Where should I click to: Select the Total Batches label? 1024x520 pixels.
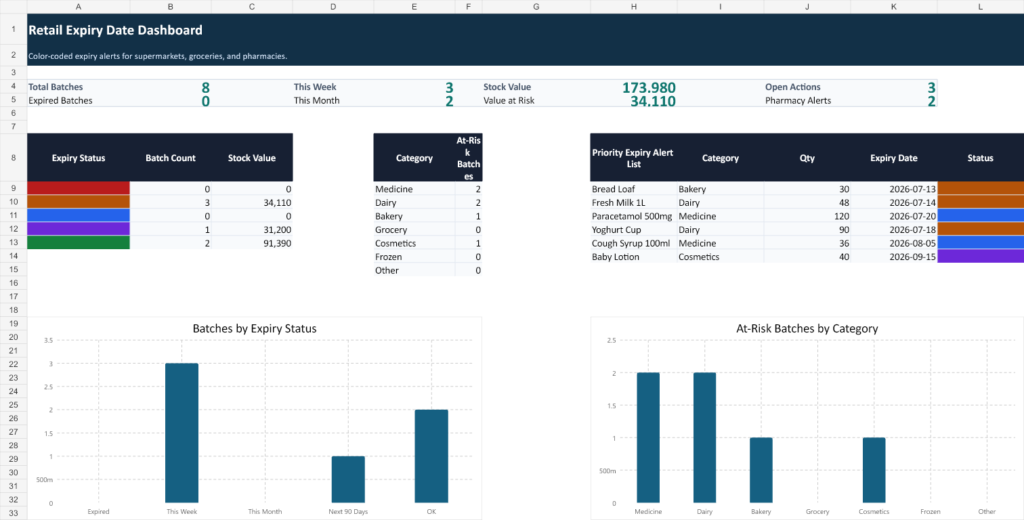click(56, 87)
